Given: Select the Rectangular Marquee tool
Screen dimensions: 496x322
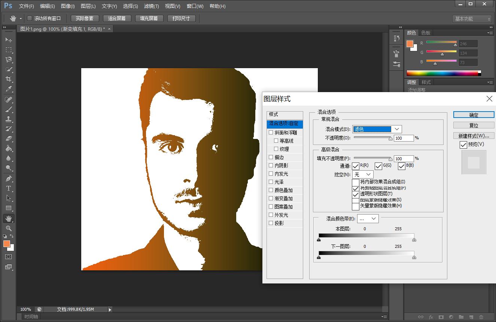Looking at the screenshot, I should pyautogui.click(x=9, y=50).
